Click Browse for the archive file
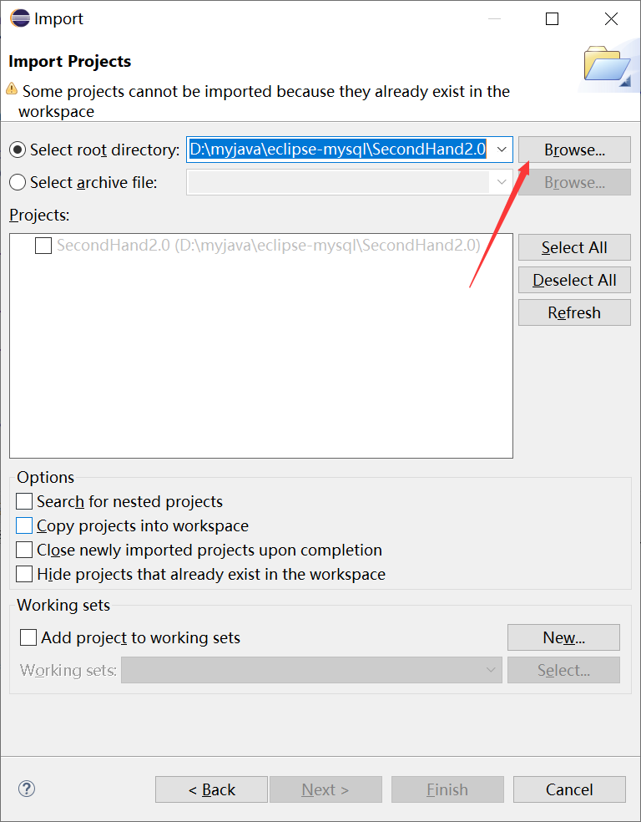This screenshot has height=822, width=641. point(574,182)
